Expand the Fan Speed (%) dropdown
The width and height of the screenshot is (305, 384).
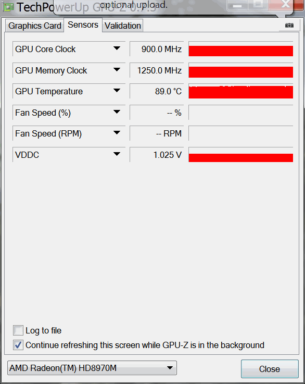click(117, 112)
